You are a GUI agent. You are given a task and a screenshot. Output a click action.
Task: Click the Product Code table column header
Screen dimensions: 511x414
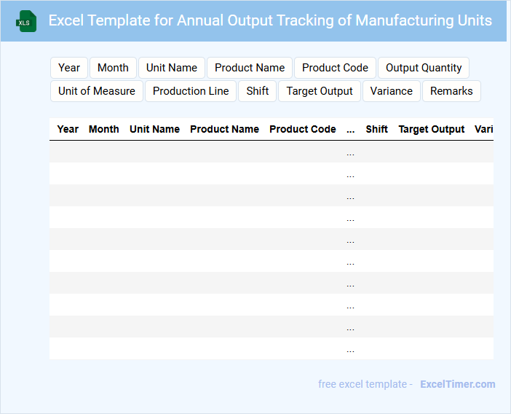(303, 129)
